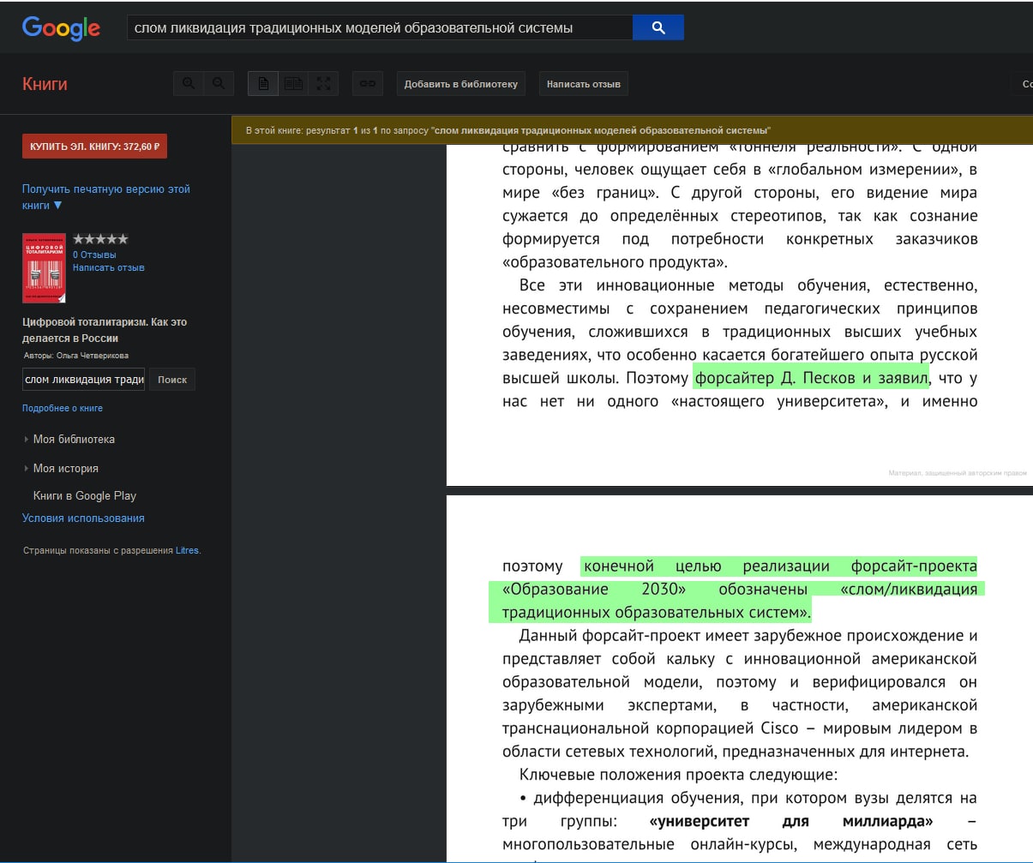Image resolution: width=1033 pixels, height=863 pixels.
Task: Click highlighted text 'форсайтер Д. Песков и заявил'
Action: pos(811,378)
